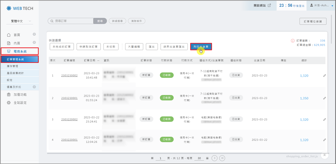Viewport: 336px width, 164px height.
Task: Click the 未完成的訂單 quick filter
Action: [62, 47]
